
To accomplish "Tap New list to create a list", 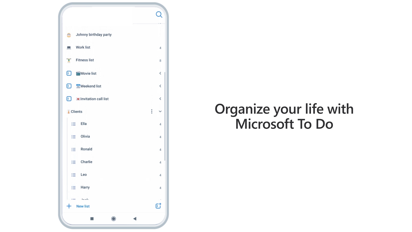I will (x=83, y=206).
